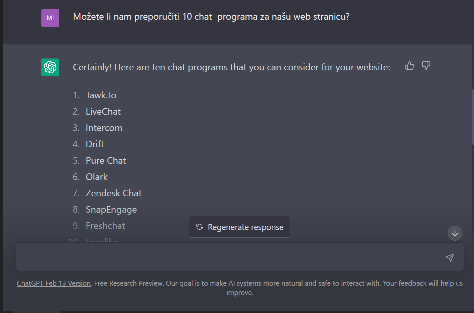Click the Drift list item
This screenshot has height=313, width=474.
95,144
